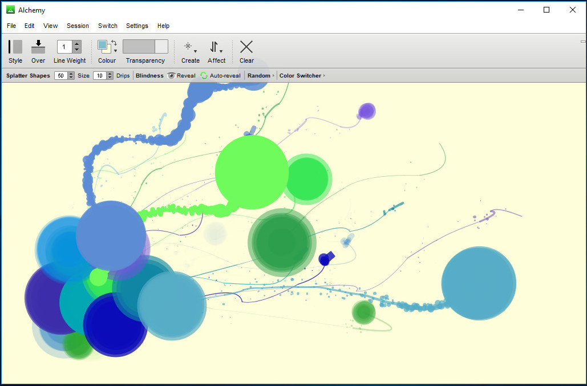
Task: Click the toolbar detach handle at right
Action: (583, 42)
